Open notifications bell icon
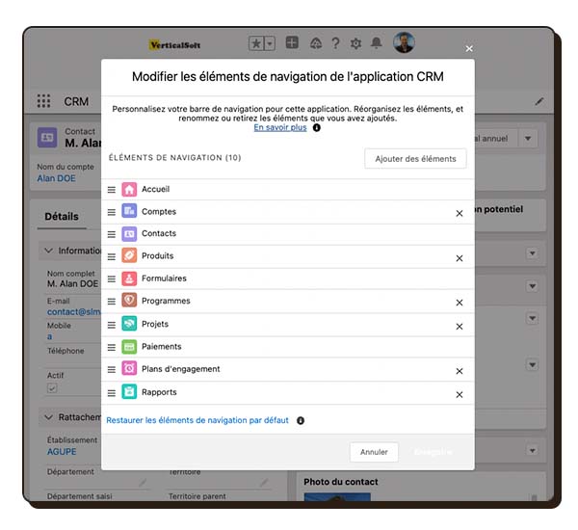The height and width of the screenshot is (530, 578). [x=376, y=43]
